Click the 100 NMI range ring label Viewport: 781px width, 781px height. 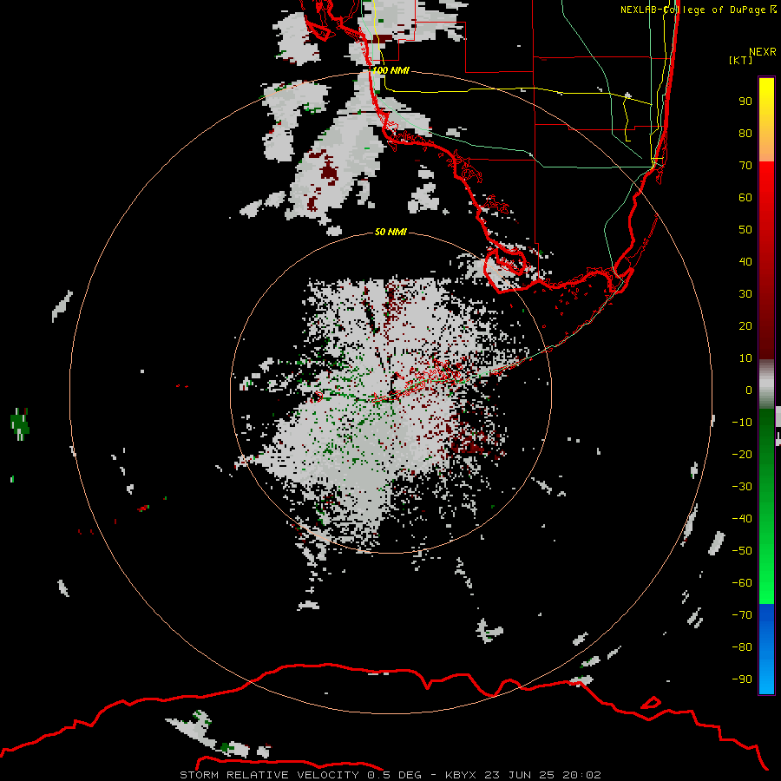click(x=390, y=70)
